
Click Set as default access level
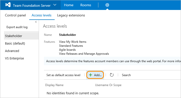click(63, 75)
